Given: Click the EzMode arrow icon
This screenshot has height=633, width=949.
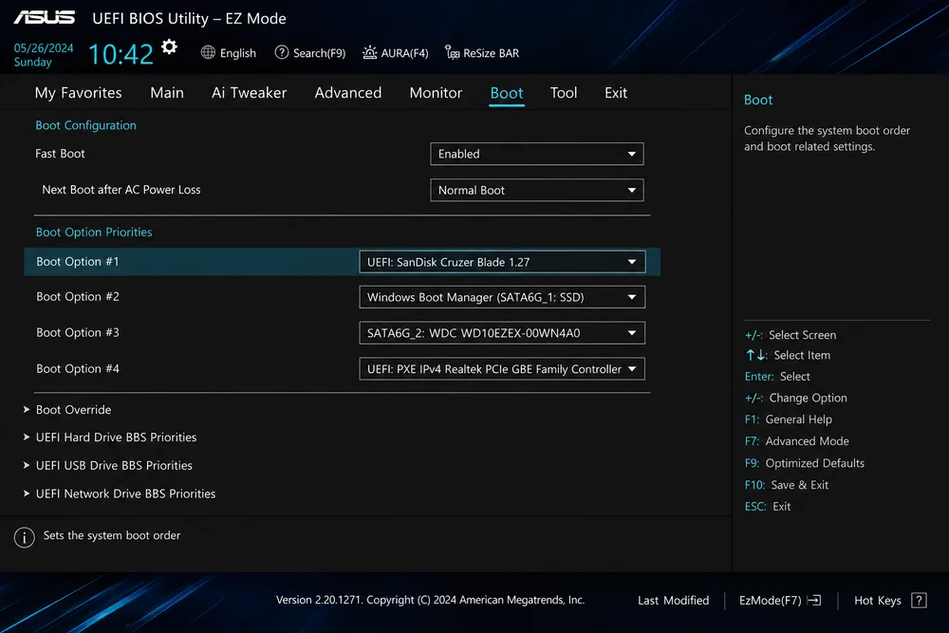Looking at the screenshot, I should 814,601.
